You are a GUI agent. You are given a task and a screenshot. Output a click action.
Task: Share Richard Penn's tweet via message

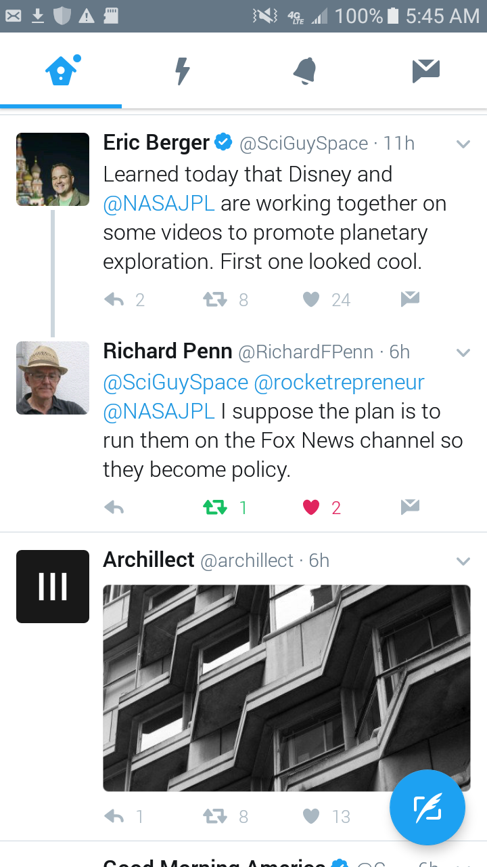[410, 507]
